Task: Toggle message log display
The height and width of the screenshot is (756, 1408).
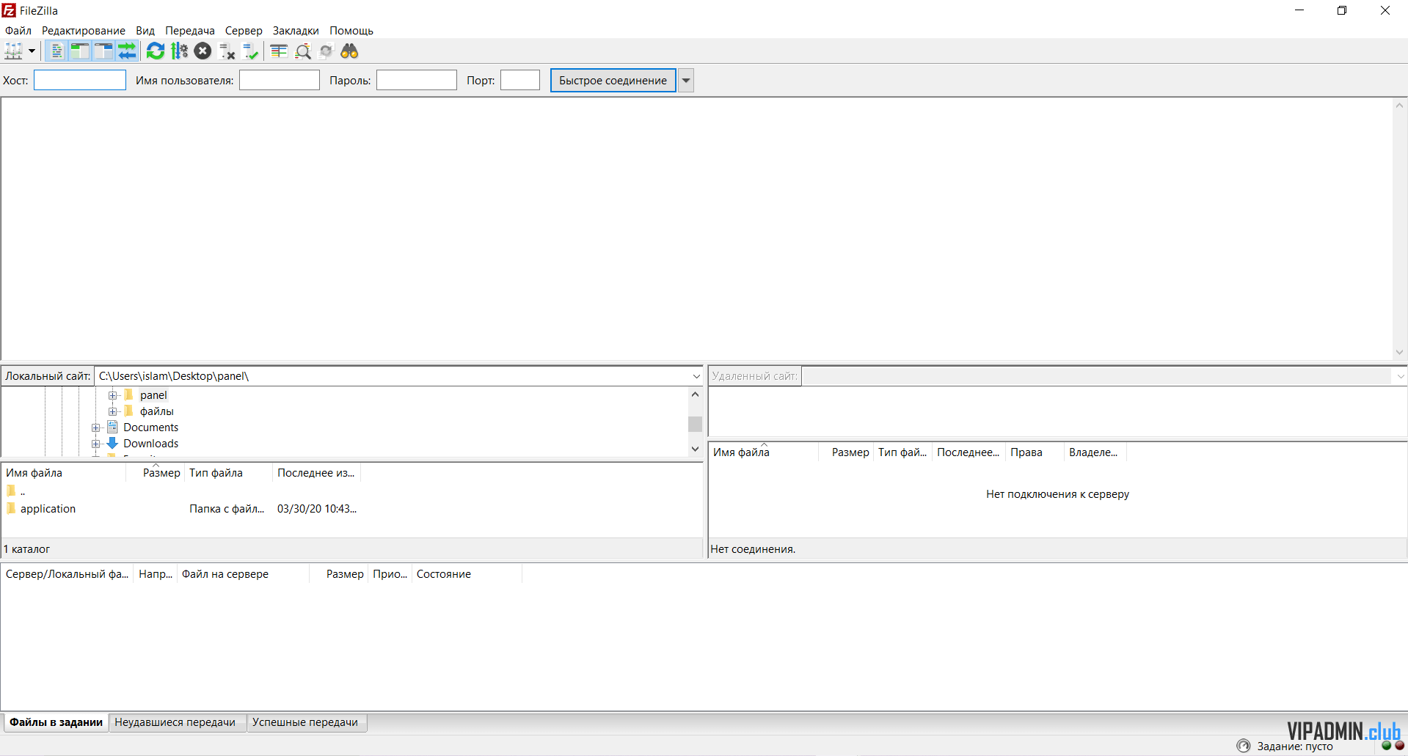Action: pos(56,51)
